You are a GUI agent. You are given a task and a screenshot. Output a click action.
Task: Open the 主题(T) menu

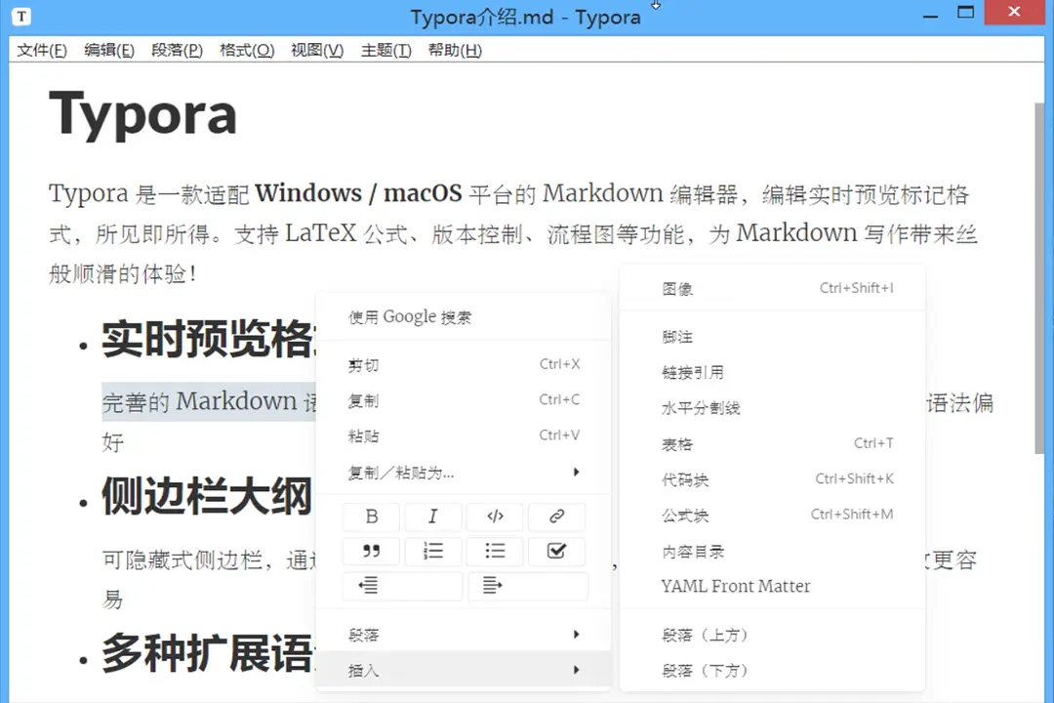click(x=385, y=51)
